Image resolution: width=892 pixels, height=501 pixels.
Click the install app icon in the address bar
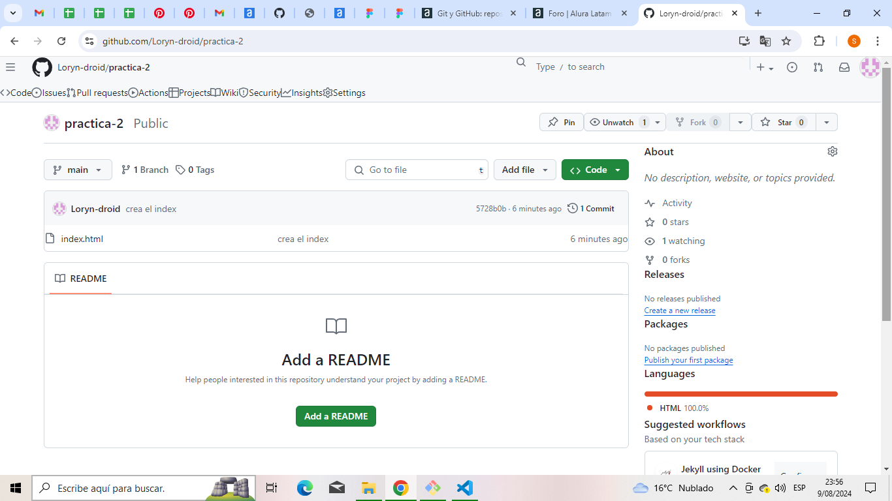744,41
